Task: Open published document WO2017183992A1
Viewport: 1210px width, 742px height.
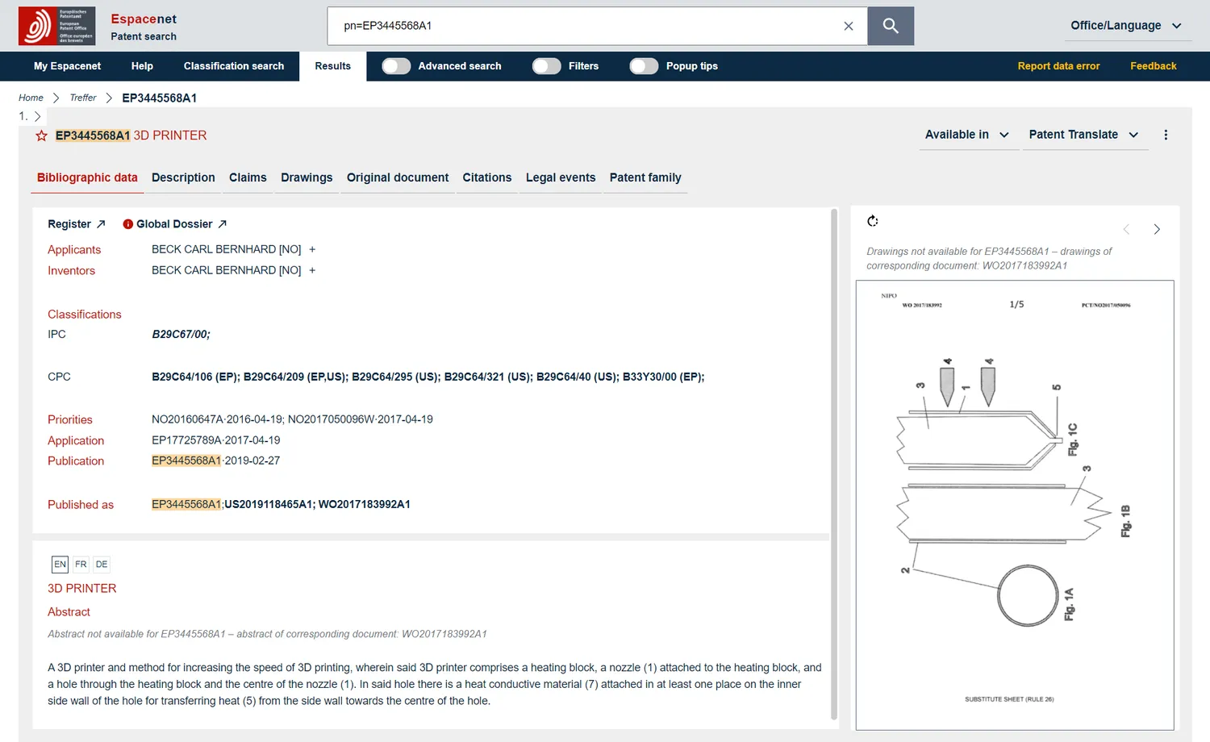Action: [365, 505]
